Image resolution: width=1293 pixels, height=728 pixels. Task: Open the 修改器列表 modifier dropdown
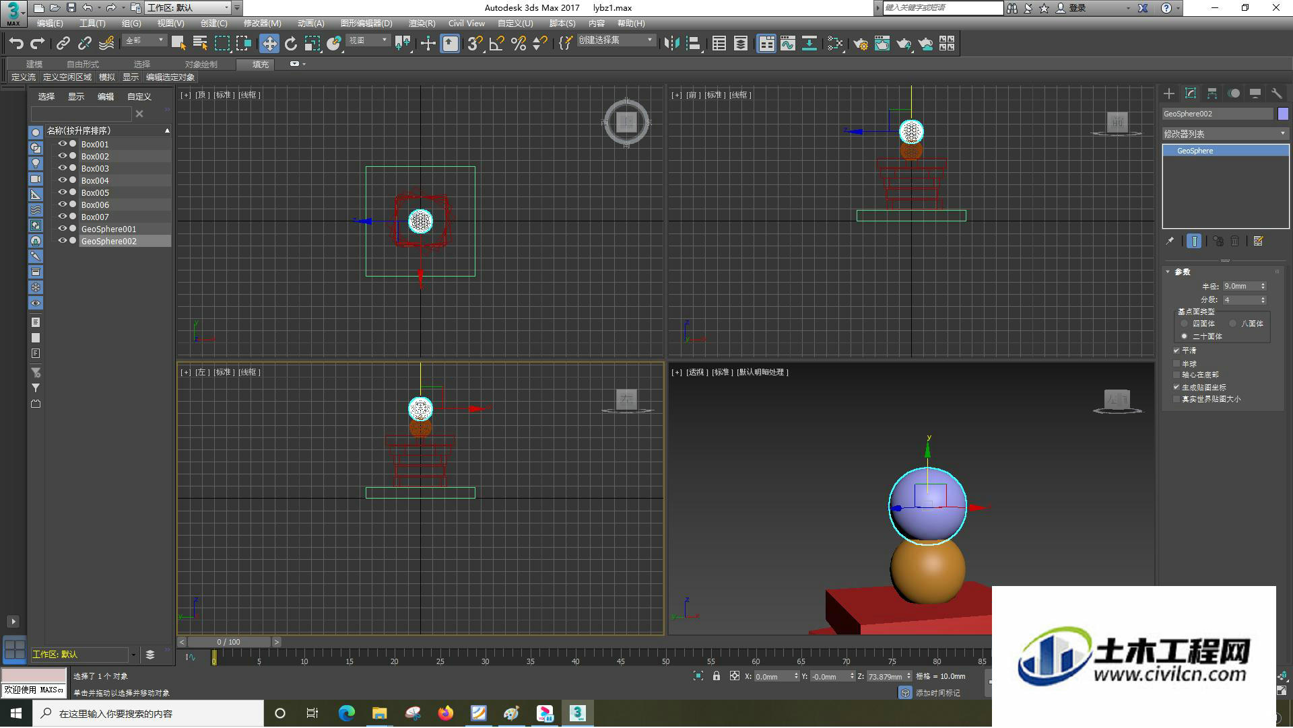tap(1225, 134)
